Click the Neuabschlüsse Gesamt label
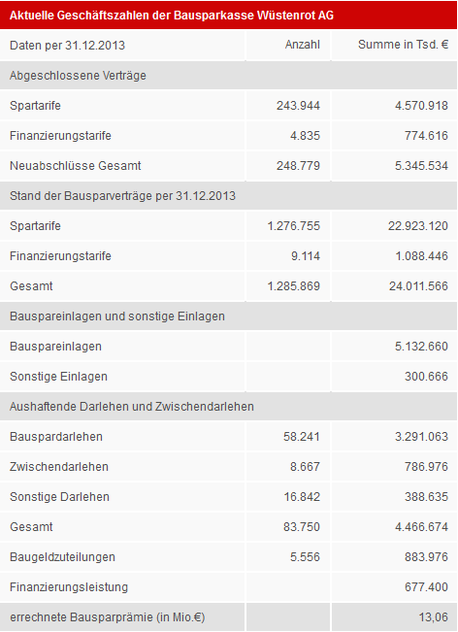 click(x=76, y=166)
